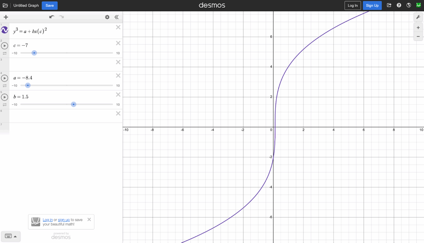Click the Save button
The width and height of the screenshot is (424, 243).
[x=50, y=6]
